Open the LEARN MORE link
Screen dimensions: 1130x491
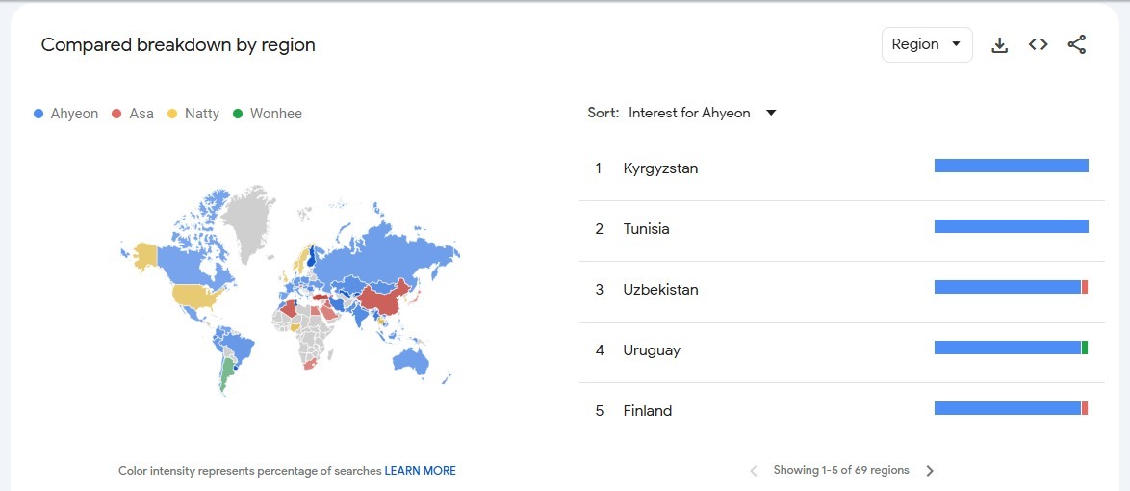click(421, 471)
